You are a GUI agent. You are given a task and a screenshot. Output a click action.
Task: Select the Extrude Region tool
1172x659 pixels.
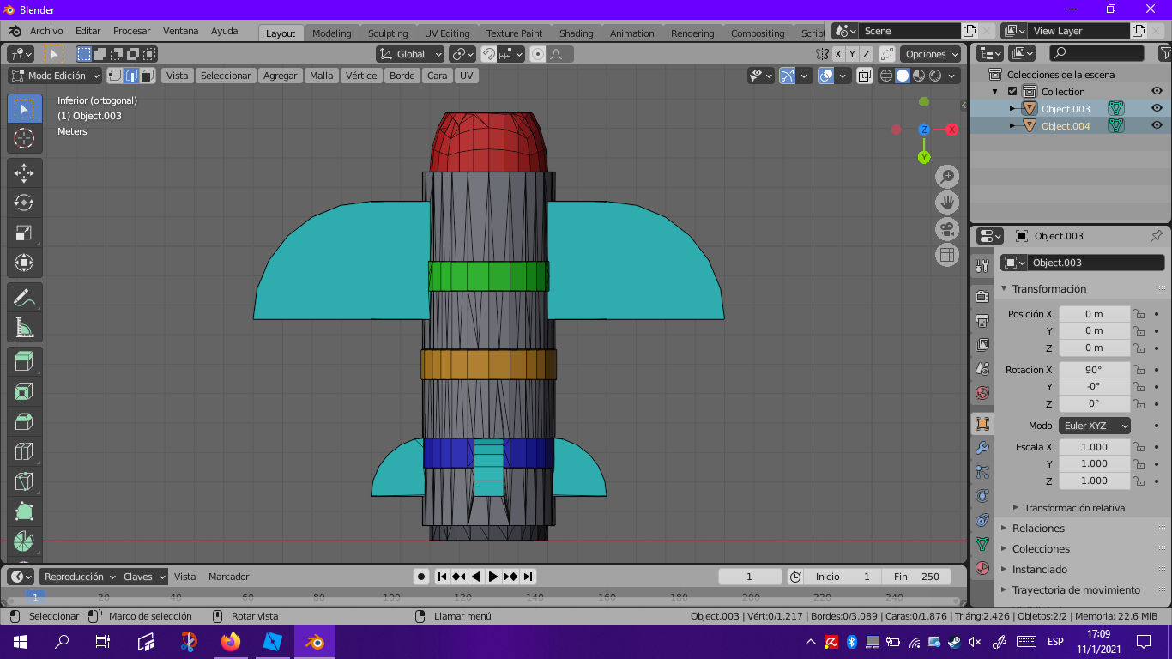coord(24,362)
